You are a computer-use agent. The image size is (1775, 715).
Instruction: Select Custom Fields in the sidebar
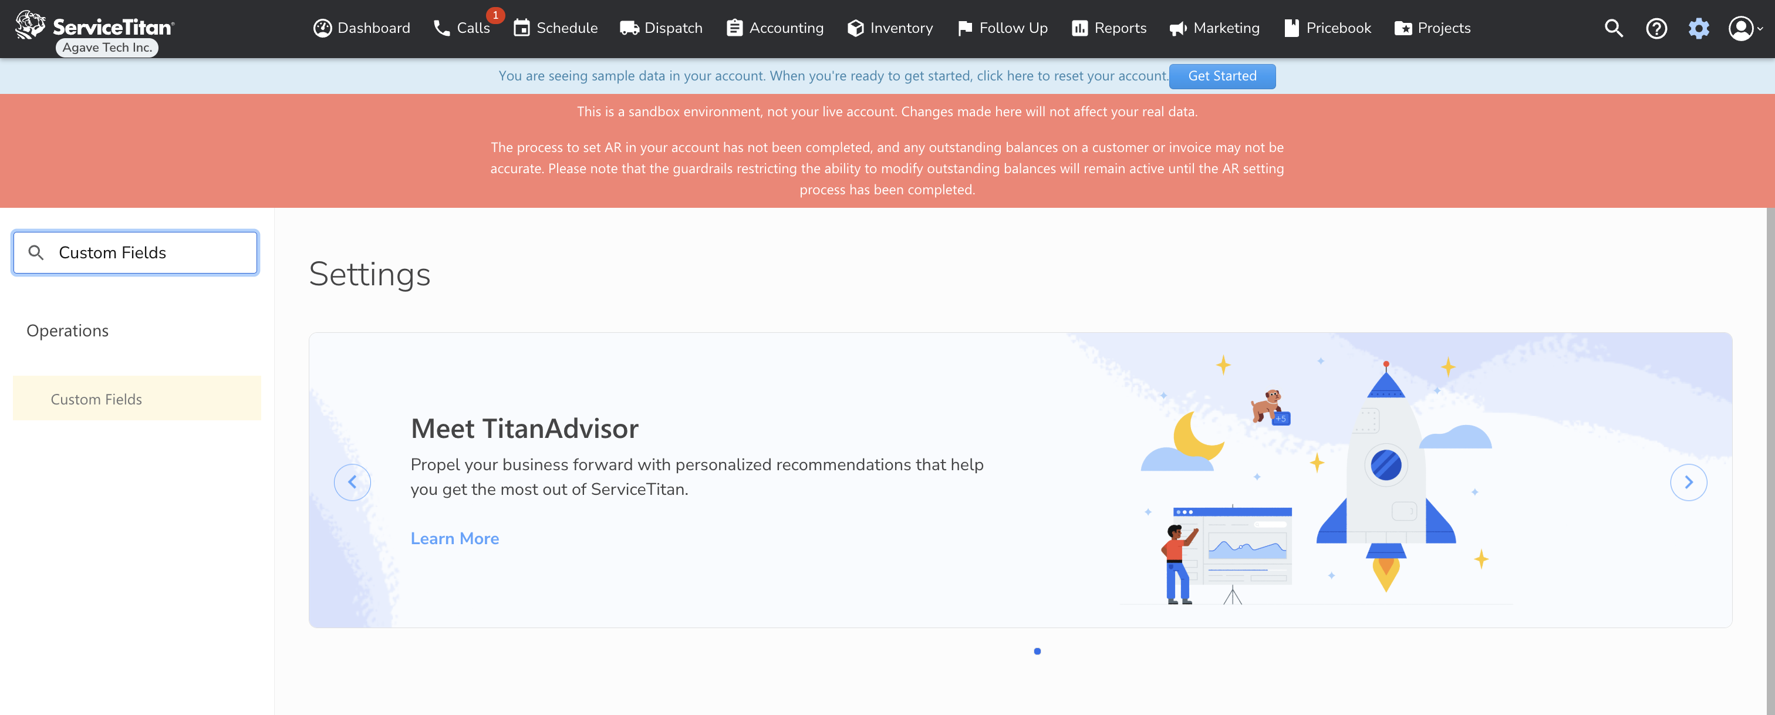pyautogui.click(x=96, y=400)
